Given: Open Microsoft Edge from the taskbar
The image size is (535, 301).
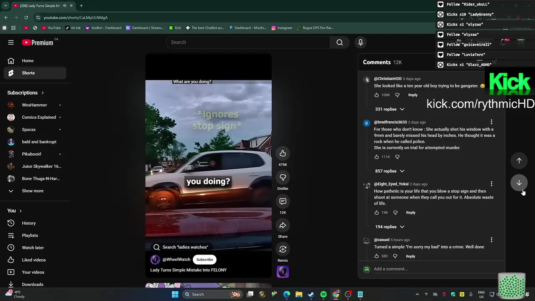Looking at the screenshot, I should 287,294.
